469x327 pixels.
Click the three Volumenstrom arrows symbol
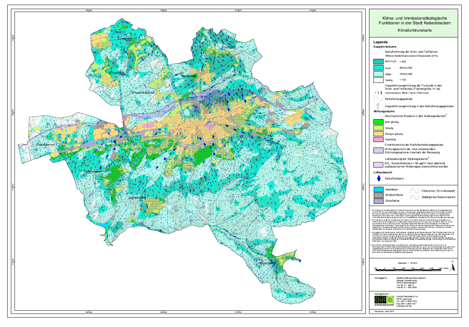coord(378,92)
